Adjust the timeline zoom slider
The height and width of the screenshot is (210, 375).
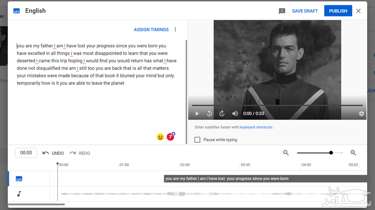click(331, 153)
